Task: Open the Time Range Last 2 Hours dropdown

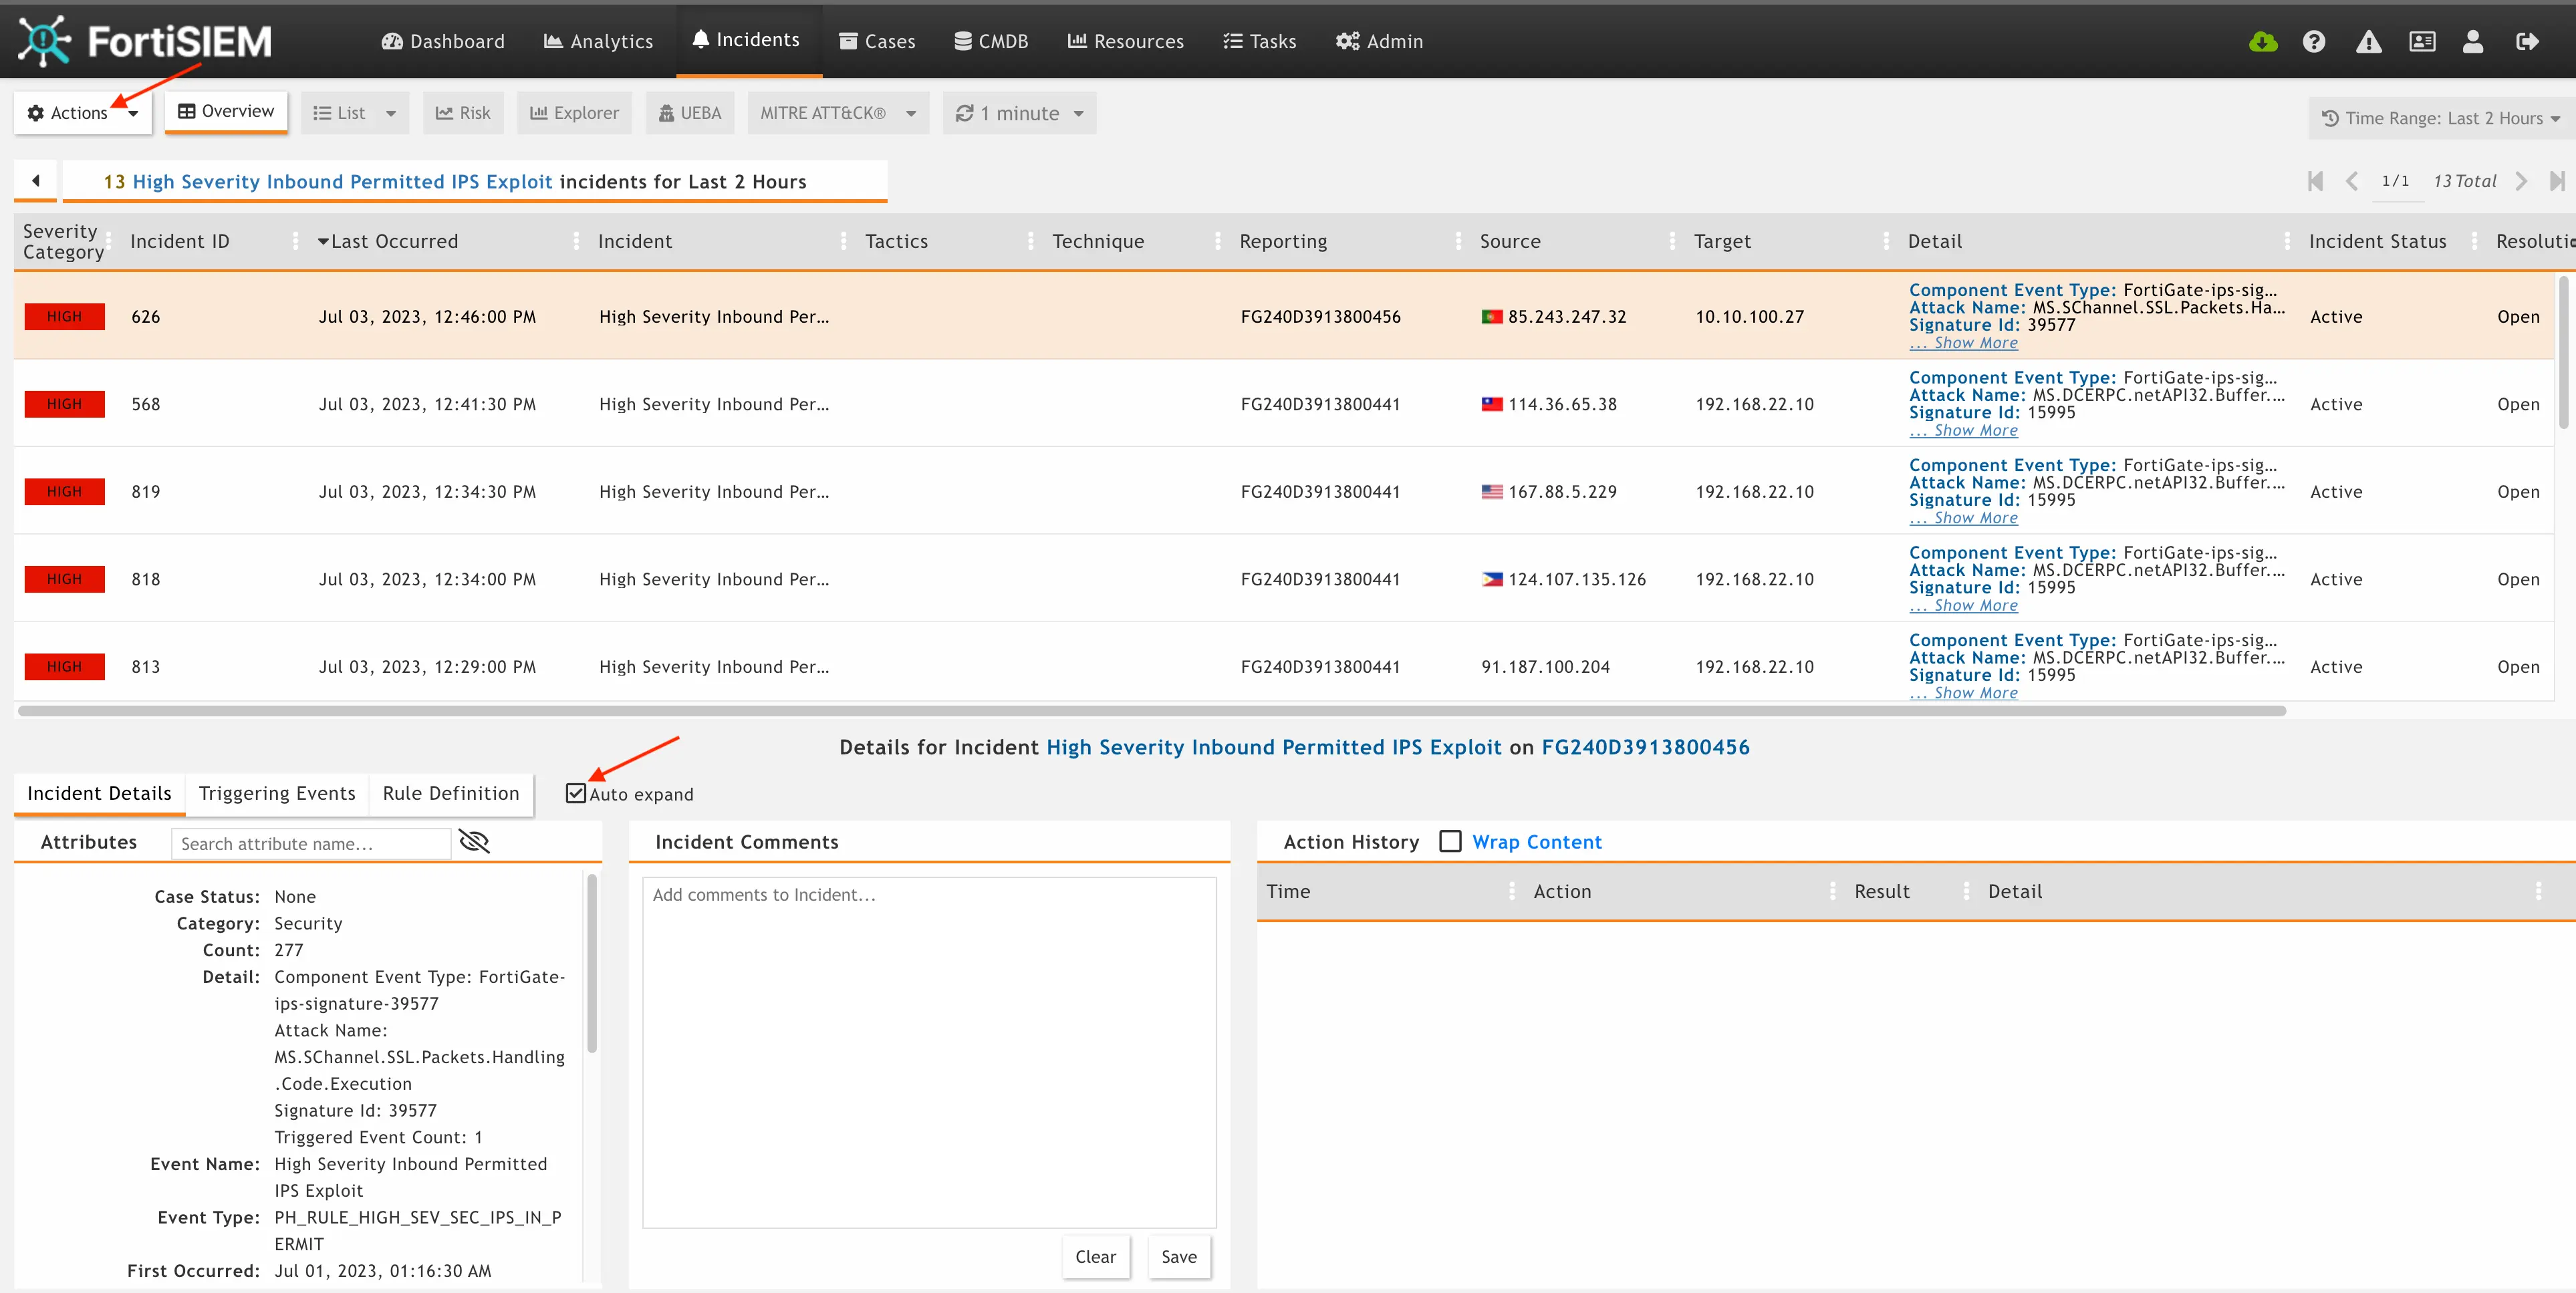Action: [x=2441, y=118]
